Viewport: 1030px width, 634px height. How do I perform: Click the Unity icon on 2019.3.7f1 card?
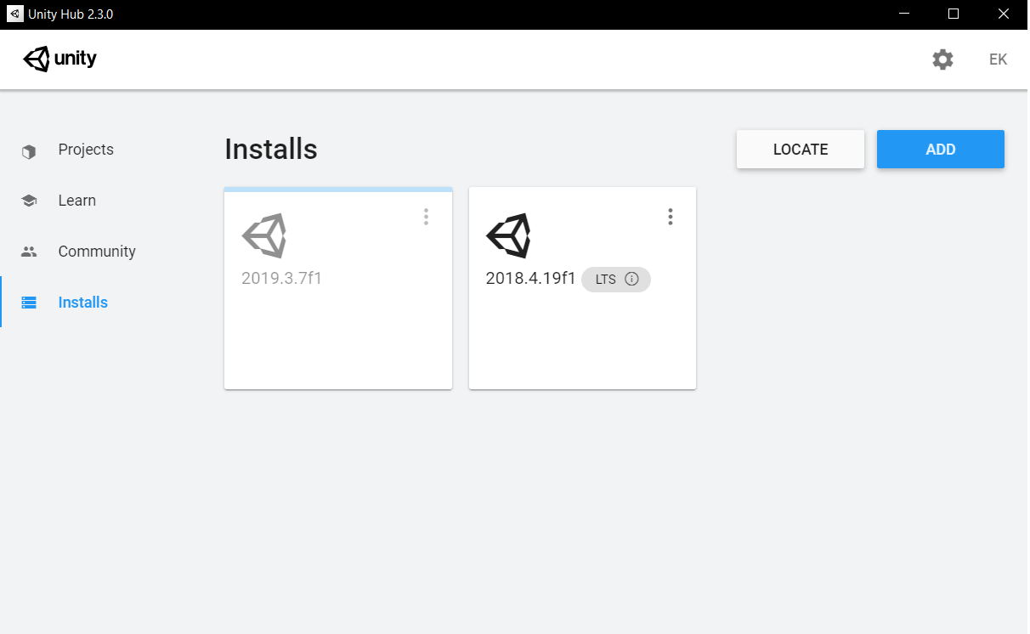point(264,235)
